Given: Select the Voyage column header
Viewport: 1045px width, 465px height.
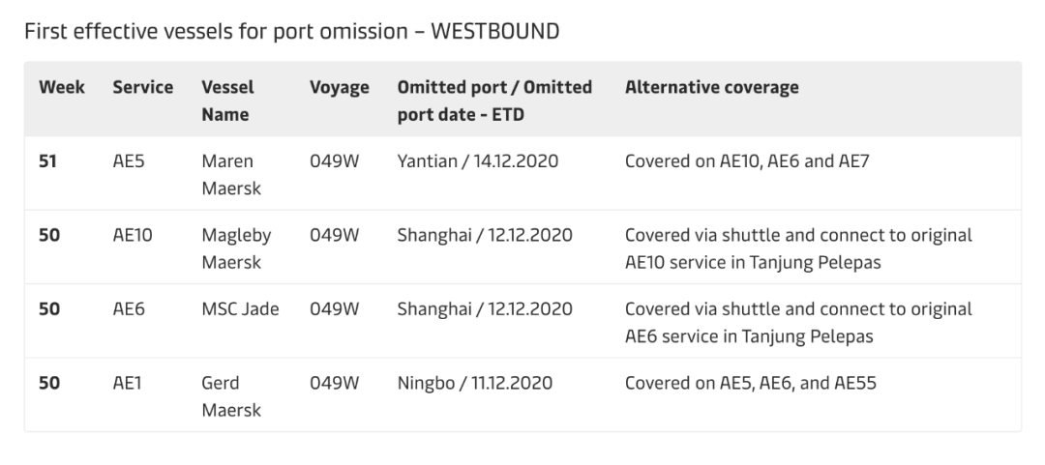Looking at the screenshot, I should (x=339, y=88).
